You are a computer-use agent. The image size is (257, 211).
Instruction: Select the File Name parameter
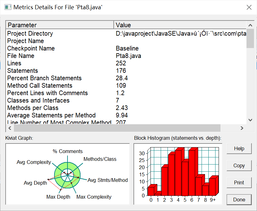click(x=21, y=56)
